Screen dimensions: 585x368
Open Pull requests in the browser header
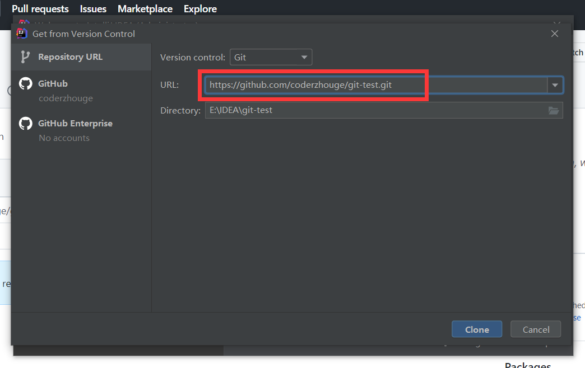tap(40, 9)
